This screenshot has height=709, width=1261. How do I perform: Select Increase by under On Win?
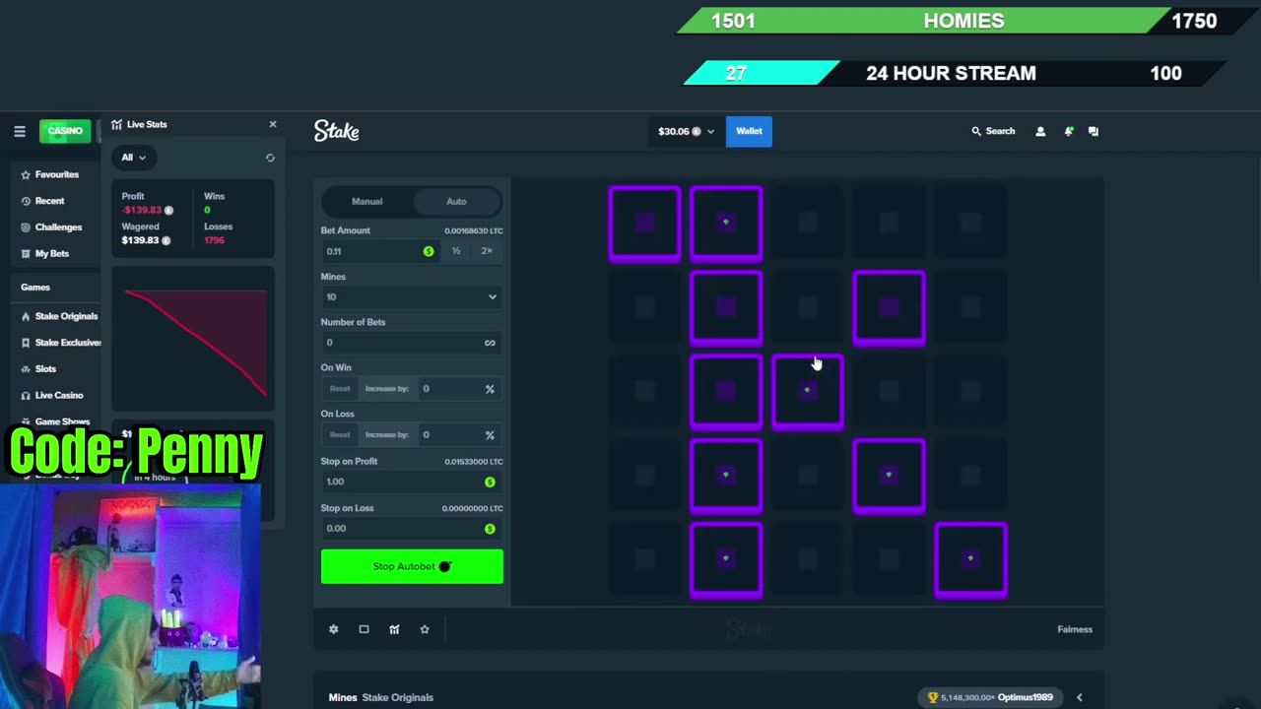(387, 389)
